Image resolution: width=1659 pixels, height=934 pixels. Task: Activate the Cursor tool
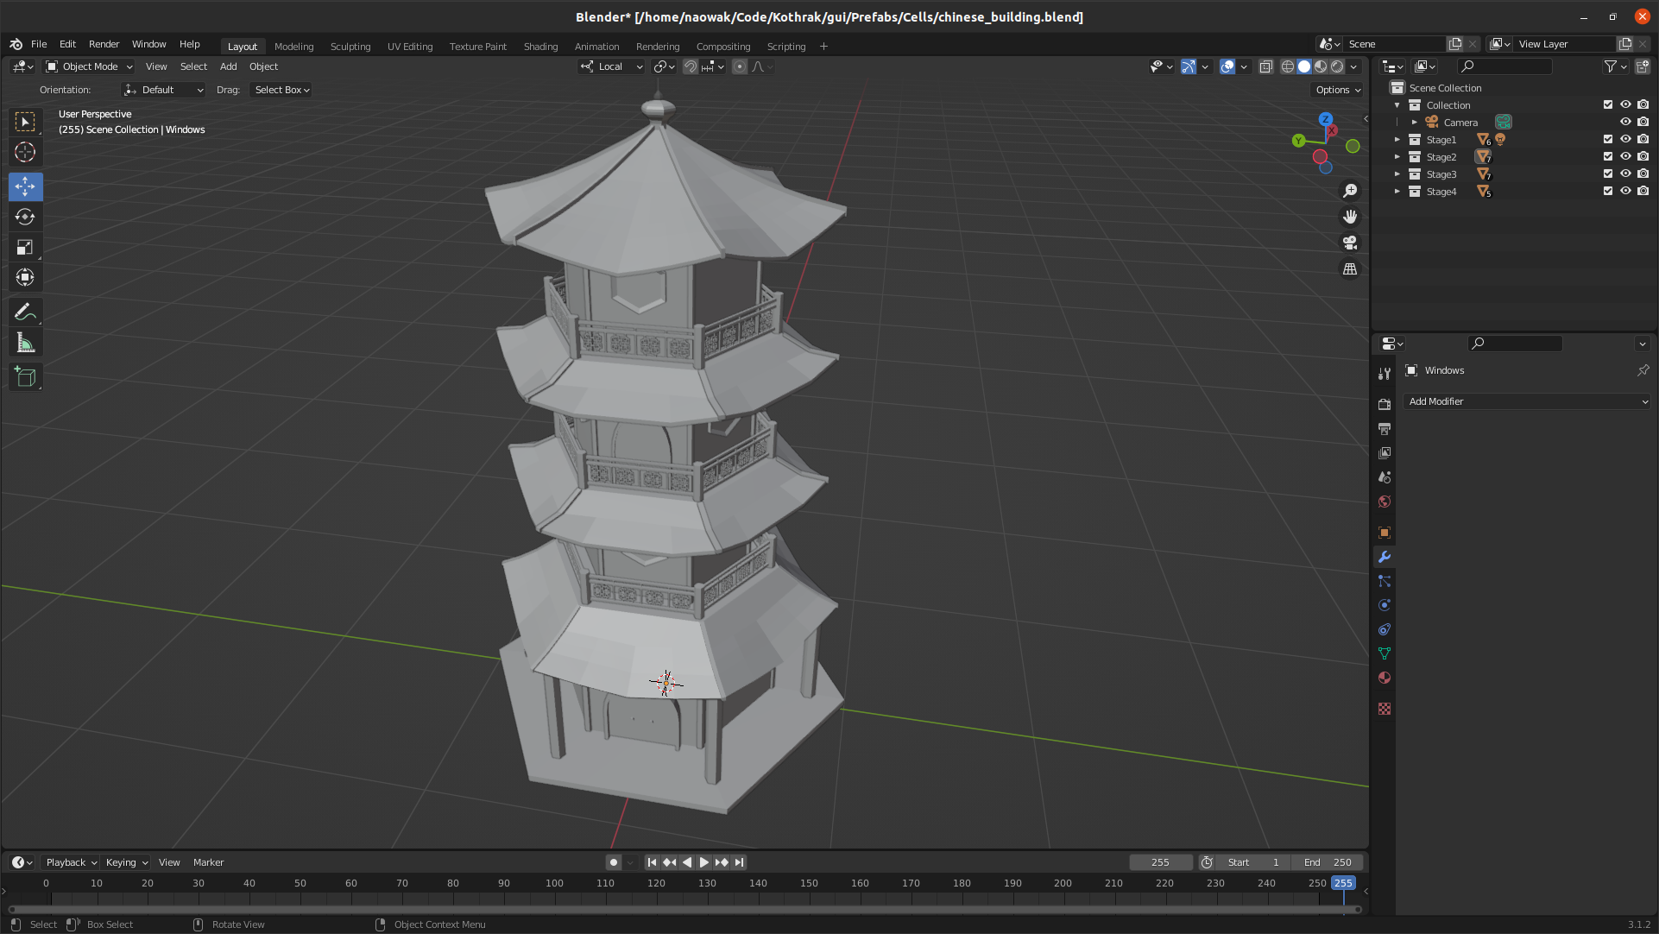pos(25,153)
